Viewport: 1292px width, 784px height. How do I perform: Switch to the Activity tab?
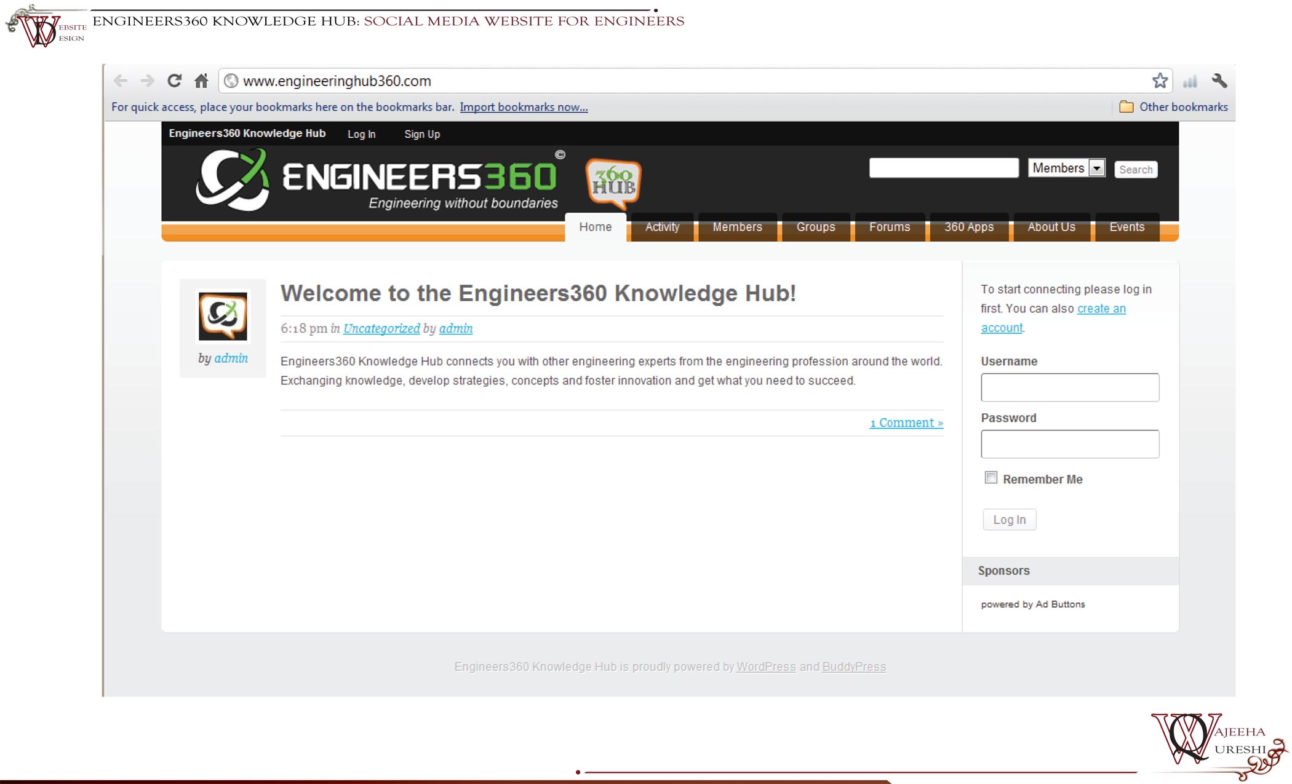tap(662, 227)
